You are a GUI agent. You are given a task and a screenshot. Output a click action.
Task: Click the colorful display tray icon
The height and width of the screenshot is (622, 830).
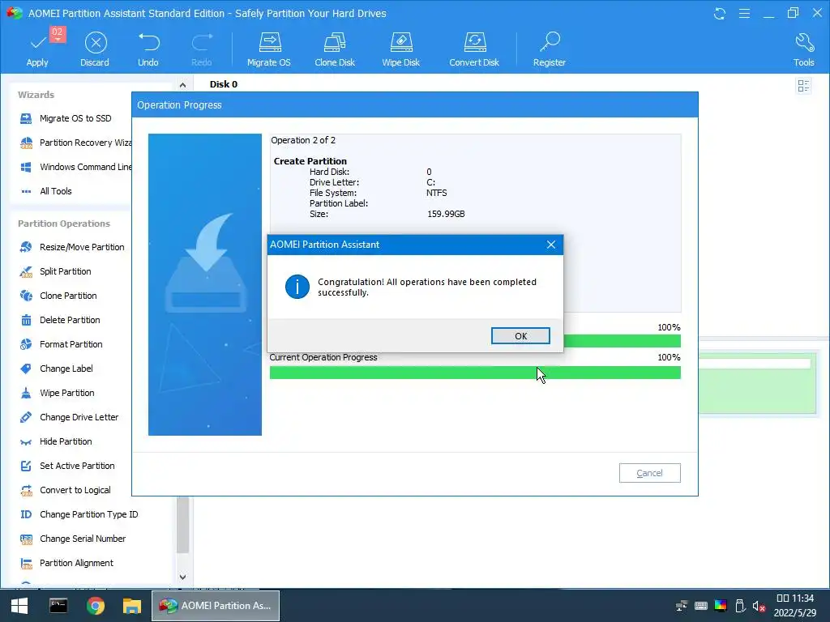point(721,606)
